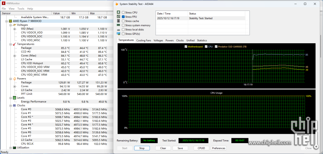Viewport: 323px width, 154px height.
Task: Click the Clocks category icon in HWMonitor
Action: [14, 106]
